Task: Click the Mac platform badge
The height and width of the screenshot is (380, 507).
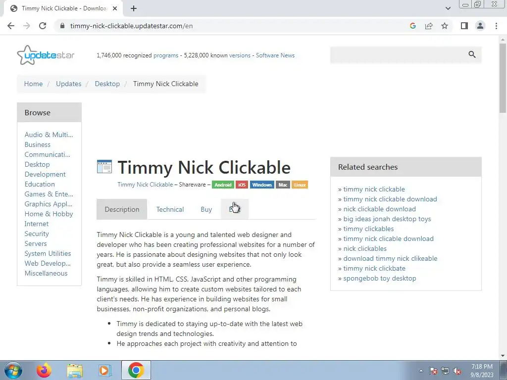Action: point(283,185)
